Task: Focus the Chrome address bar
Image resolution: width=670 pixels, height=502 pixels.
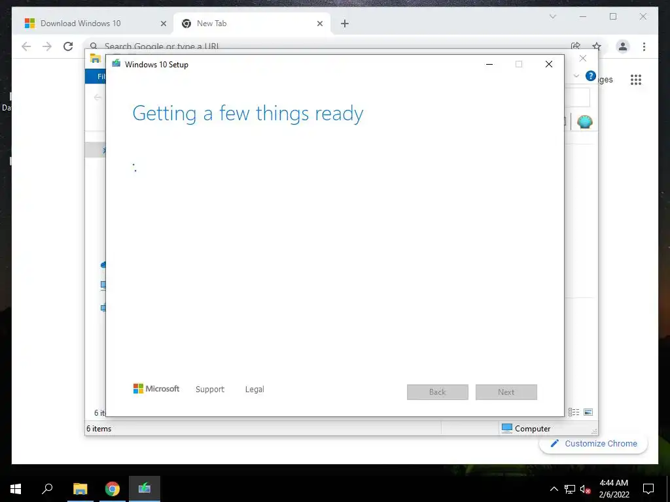Action: click(x=325, y=45)
